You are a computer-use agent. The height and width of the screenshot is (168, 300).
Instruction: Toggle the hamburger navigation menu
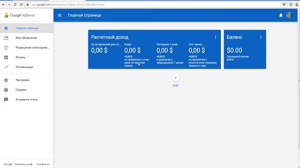point(60,15)
